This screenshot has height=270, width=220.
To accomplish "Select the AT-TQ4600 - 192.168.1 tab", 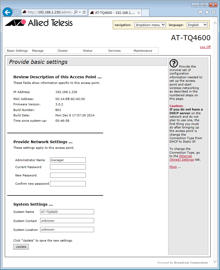I will pos(115,13).
